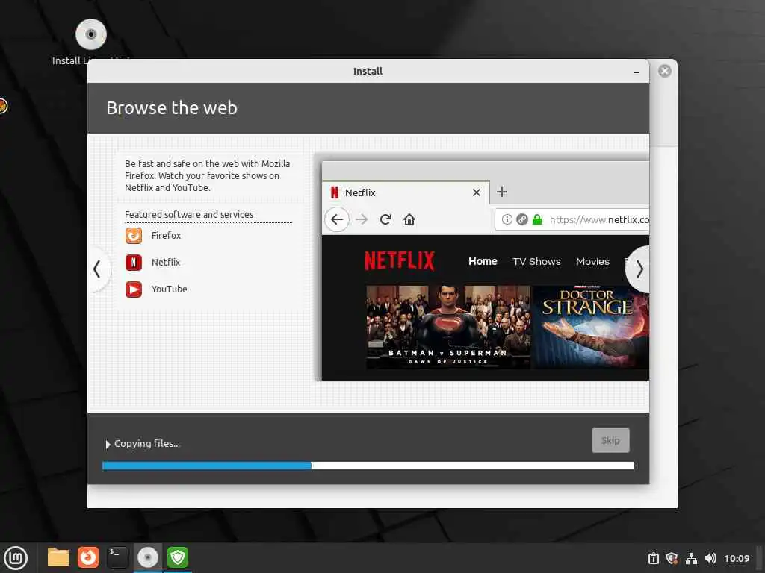Viewport: 765px width, 573px height.
Task: Click the Browse the web heading
Action: point(172,107)
